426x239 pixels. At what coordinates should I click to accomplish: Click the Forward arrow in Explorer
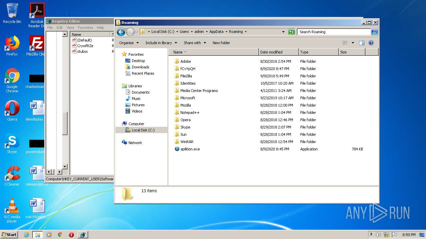click(x=130, y=32)
